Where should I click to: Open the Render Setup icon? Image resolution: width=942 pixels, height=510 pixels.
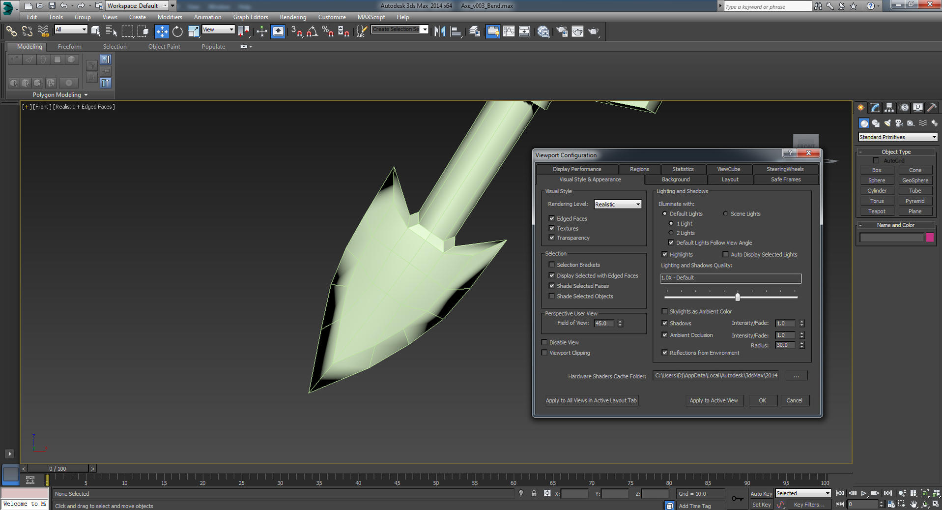(x=562, y=31)
